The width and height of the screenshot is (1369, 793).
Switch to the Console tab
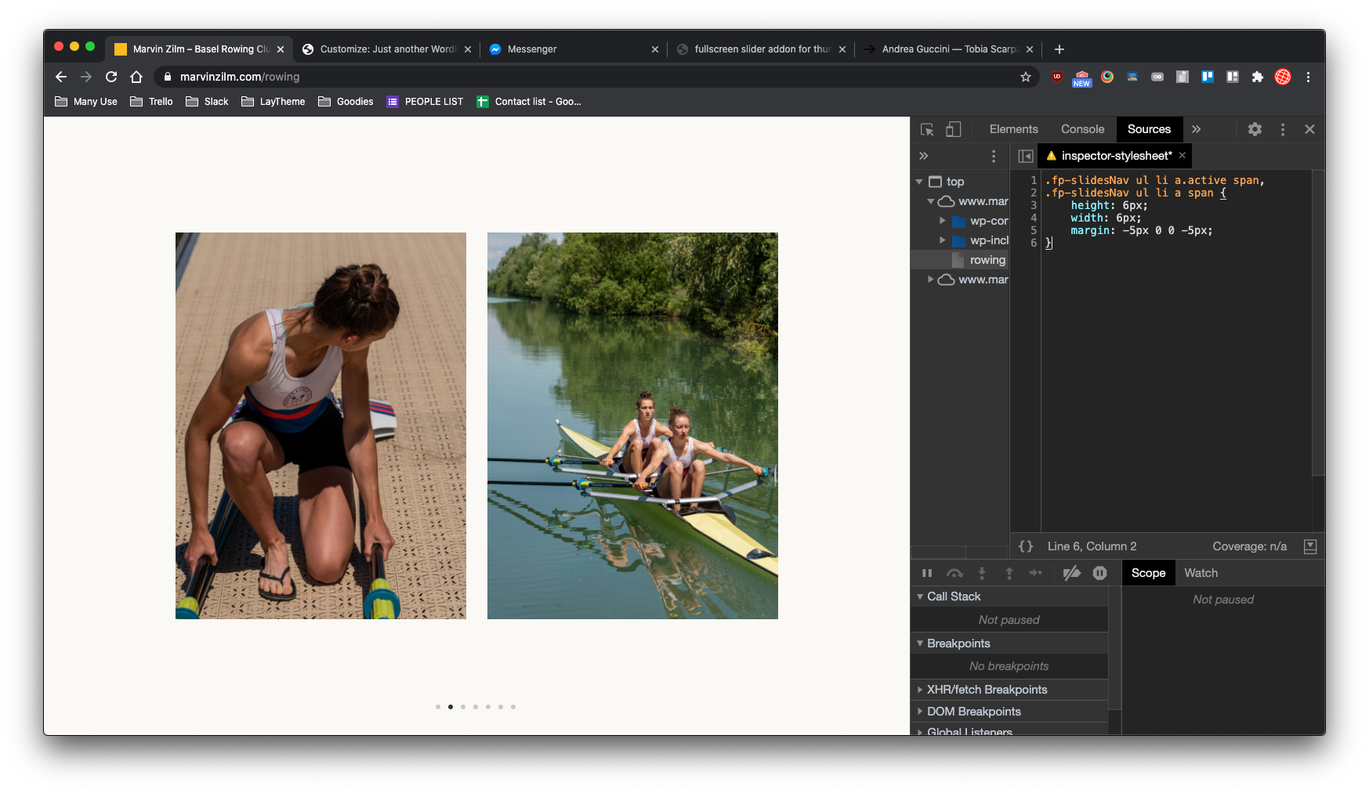coord(1082,130)
